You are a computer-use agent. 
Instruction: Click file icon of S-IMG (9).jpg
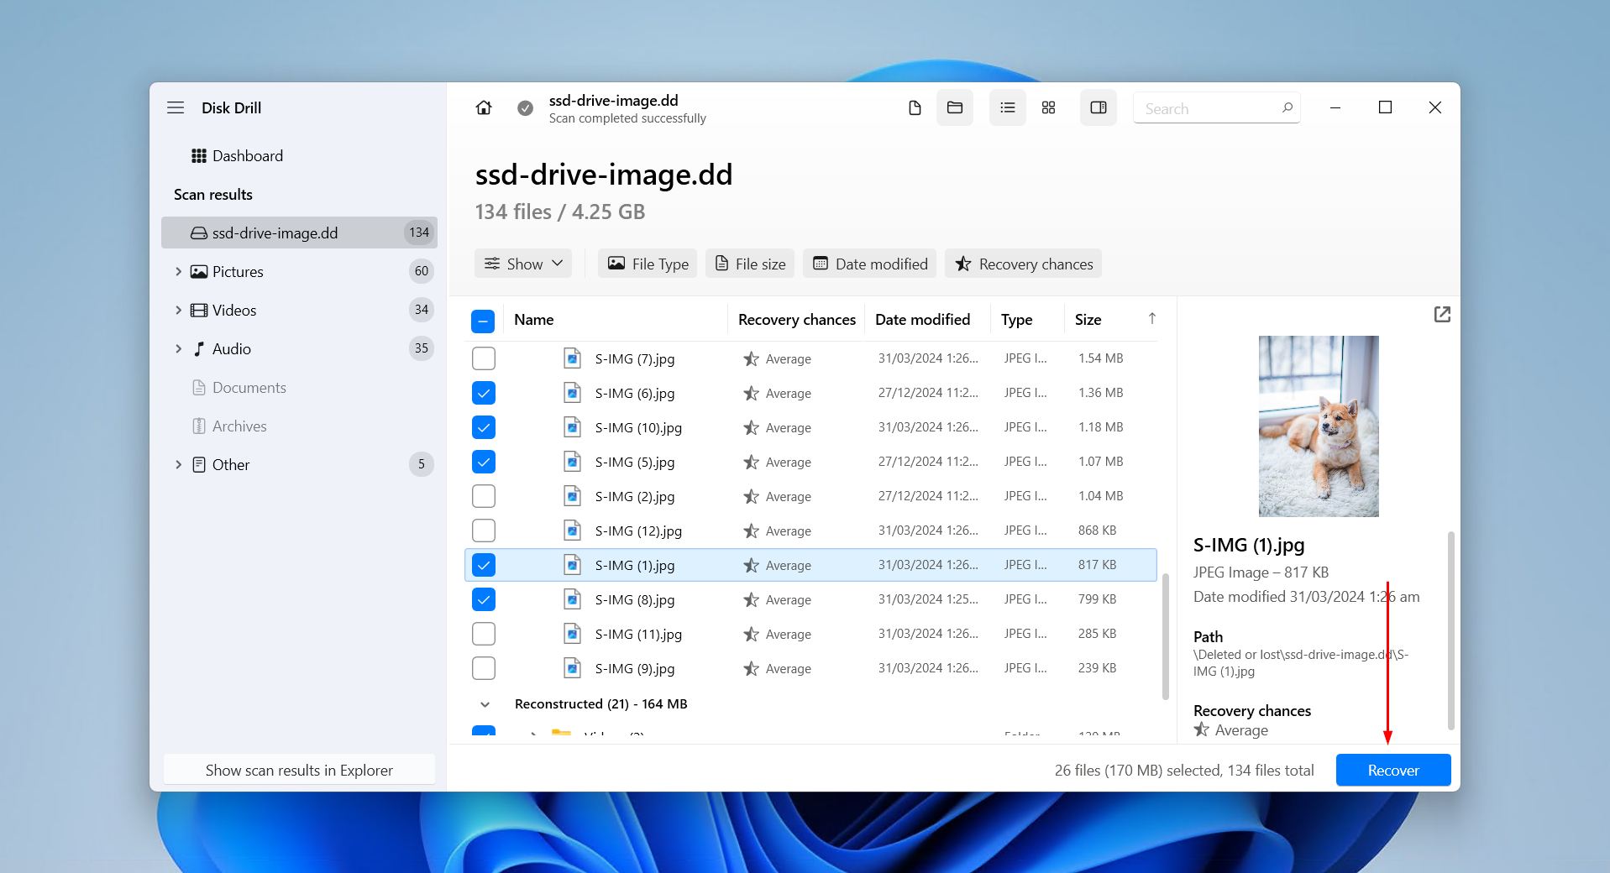[572, 668]
